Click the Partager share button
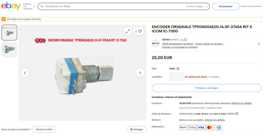The width and height of the screenshot is (266, 136). (x=137, y=129)
